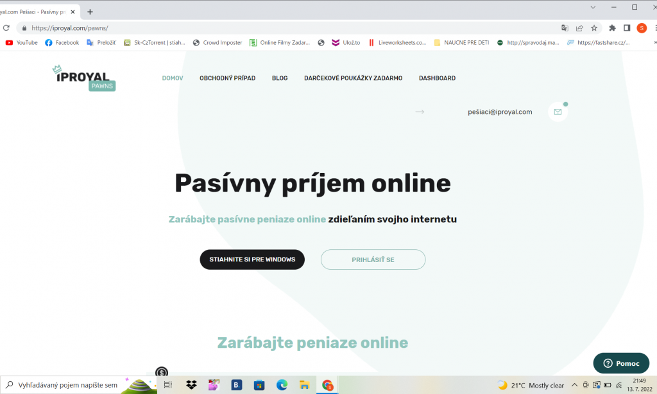The width and height of the screenshot is (657, 394).
Task: Open the Chrome profile avatar icon
Action: coord(641,28)
